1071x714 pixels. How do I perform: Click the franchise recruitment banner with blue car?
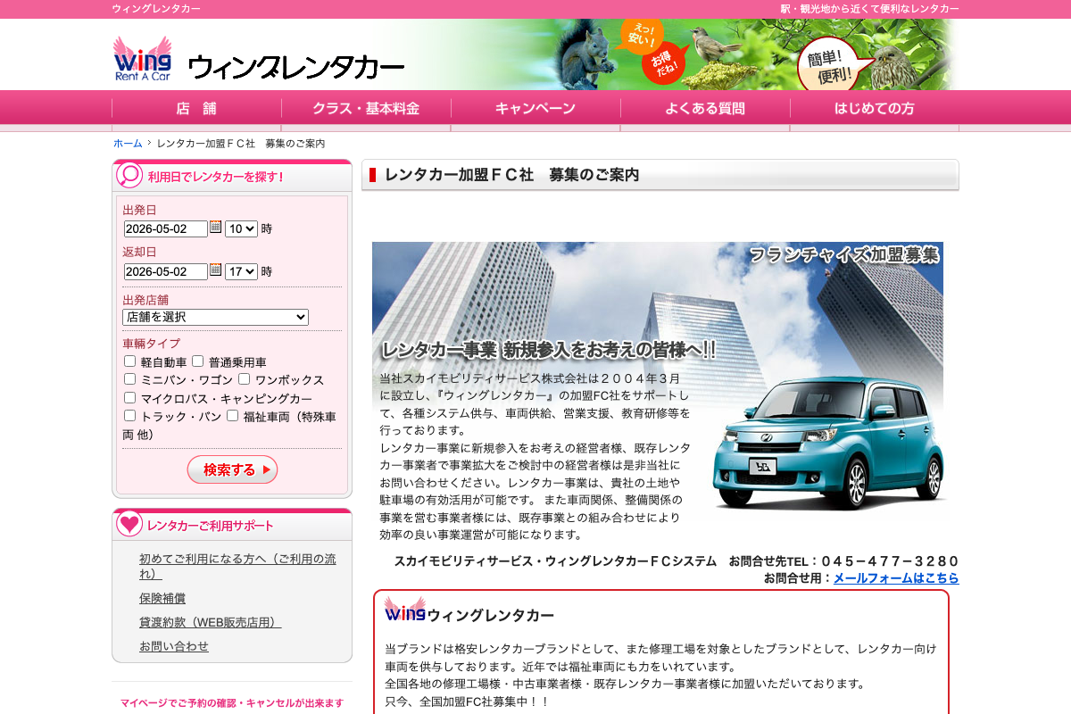[x=658, y=393]
